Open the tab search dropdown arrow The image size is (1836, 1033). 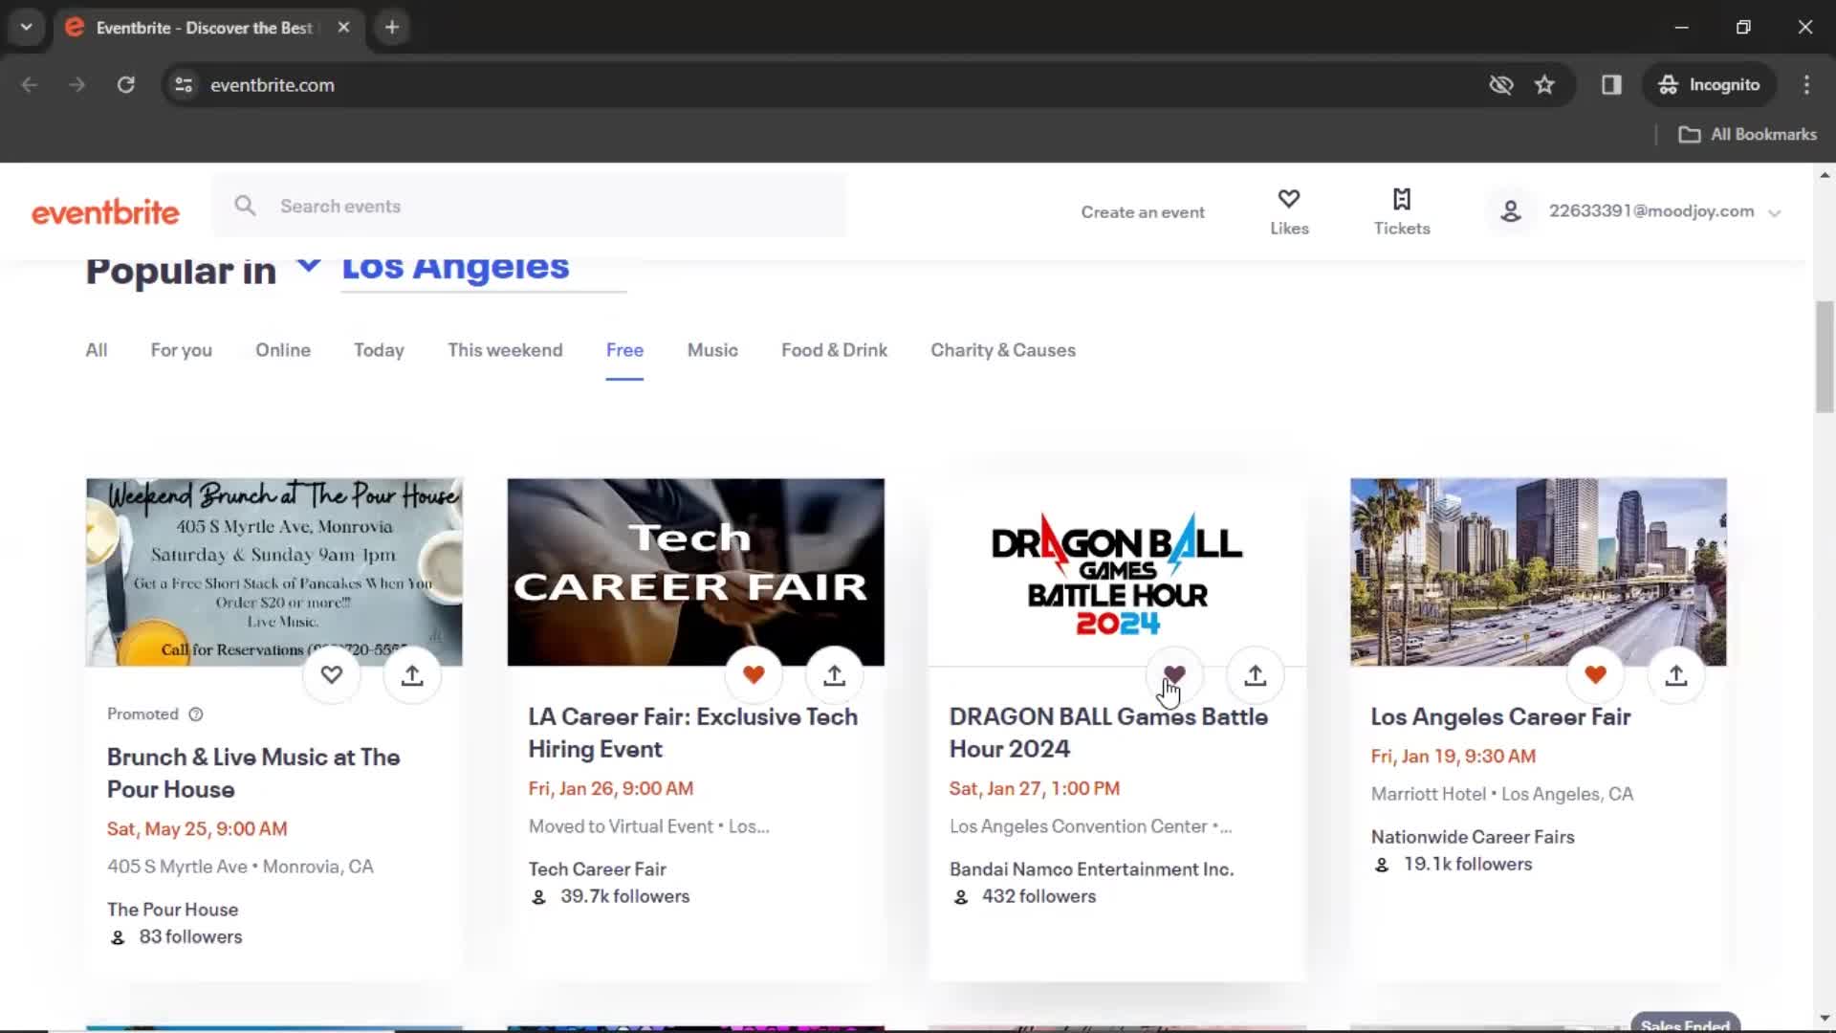[x=27, y=28]
